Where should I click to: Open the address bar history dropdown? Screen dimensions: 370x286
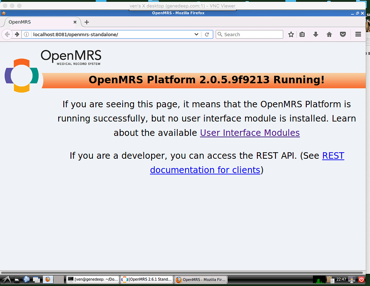pos(196,34)
